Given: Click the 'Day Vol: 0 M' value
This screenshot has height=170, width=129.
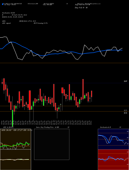Looking at the screenshot, I should pyautogui.click(x=81, y=8).
